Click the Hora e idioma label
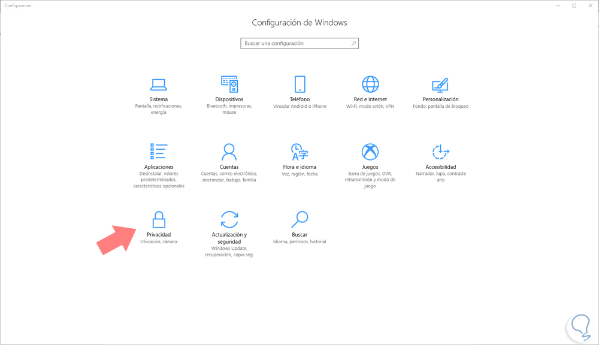 coord(299,167)
